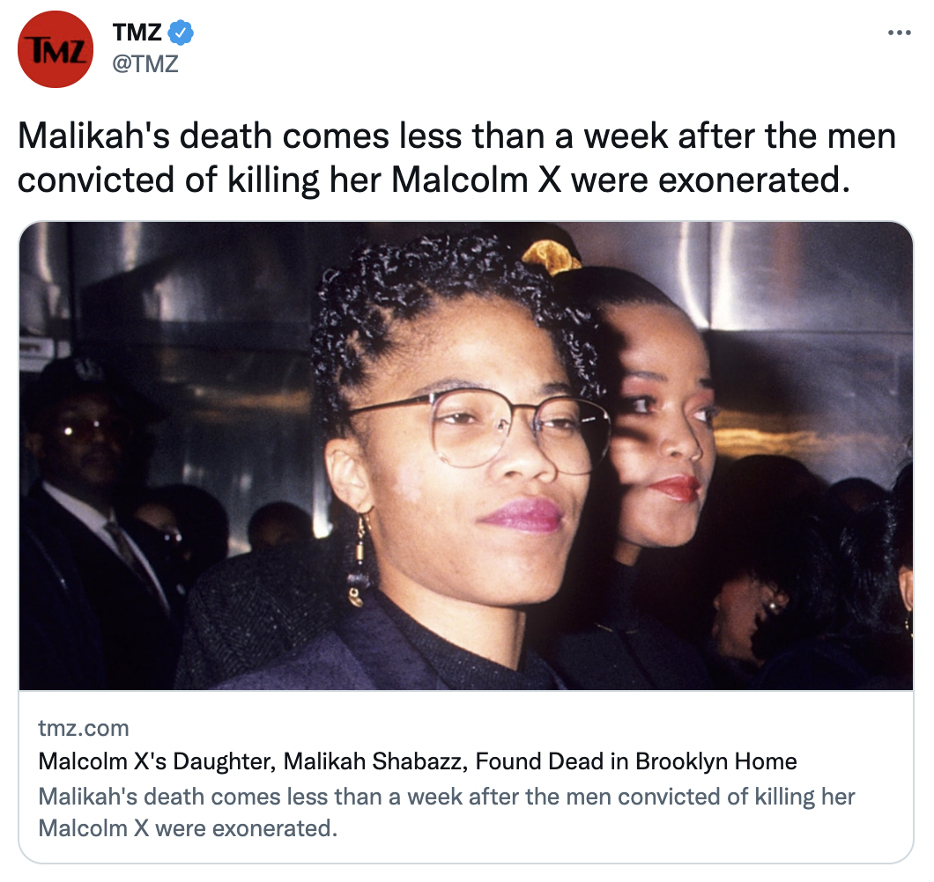Open the Malikah Shabazz Found Dead headline
The width and height of the screenshot is (934, 882).
click(x=418, y=761)
